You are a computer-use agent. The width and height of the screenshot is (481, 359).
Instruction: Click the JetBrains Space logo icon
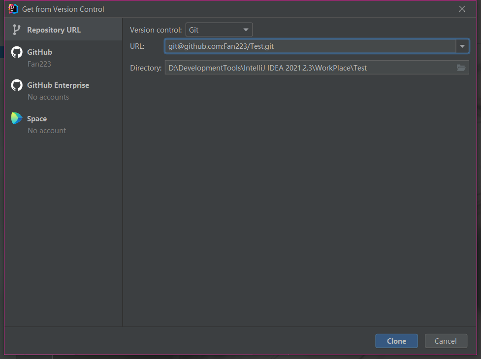click(x=17, y=118)
